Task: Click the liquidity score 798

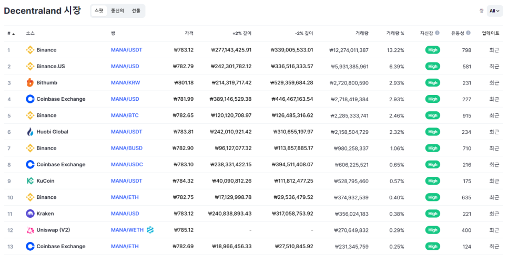Action: tap(467, 50)
